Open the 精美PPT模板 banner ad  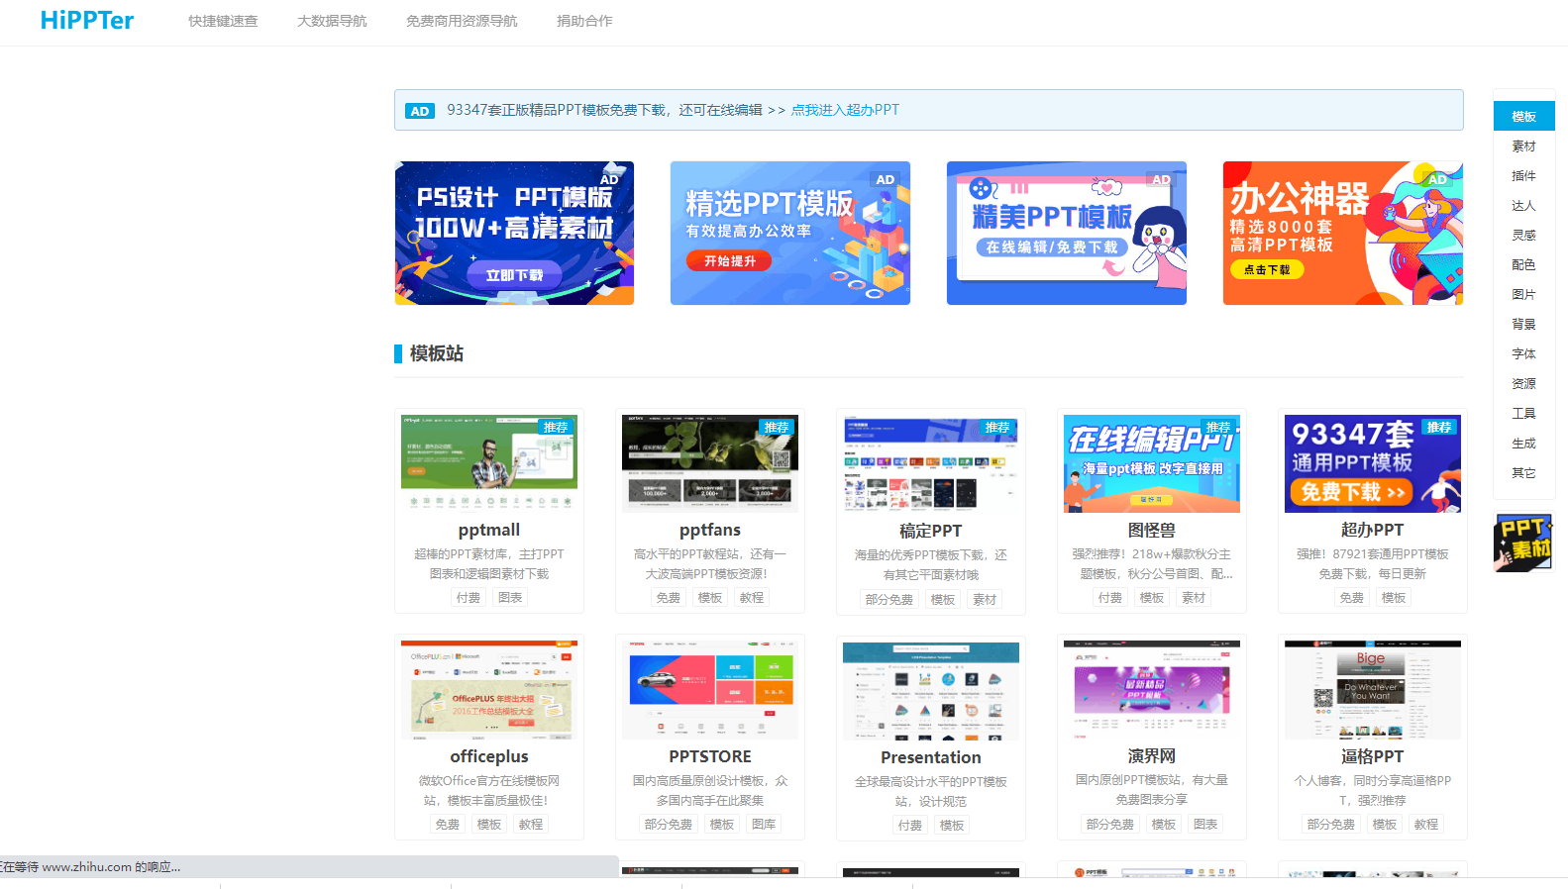(x=1067, y=234)
